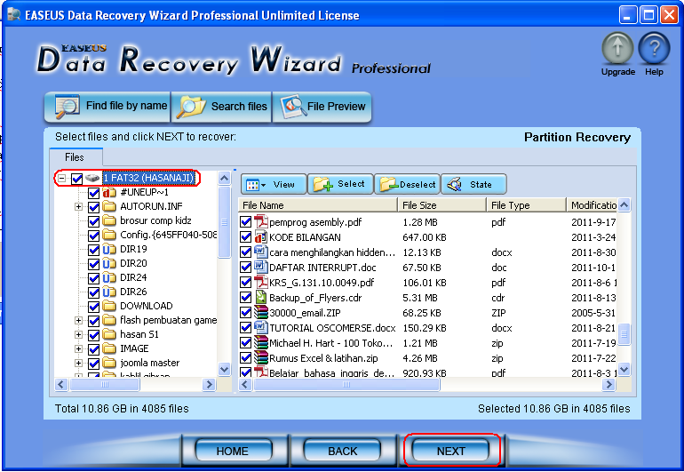Select the DIR24 folder in tree
The height and width of the screenshot is (472, 684).
pos(133,277)
